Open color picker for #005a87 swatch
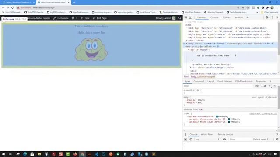Image resolution: width=280 pixels, height=157 pixels. pos(229,122)
